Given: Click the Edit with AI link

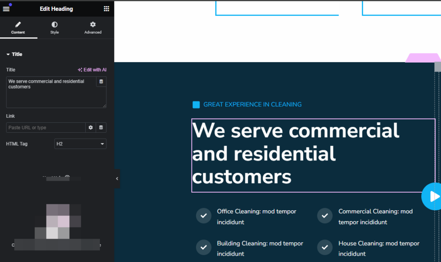Looking at the screenshot, I should click(92, 69).
